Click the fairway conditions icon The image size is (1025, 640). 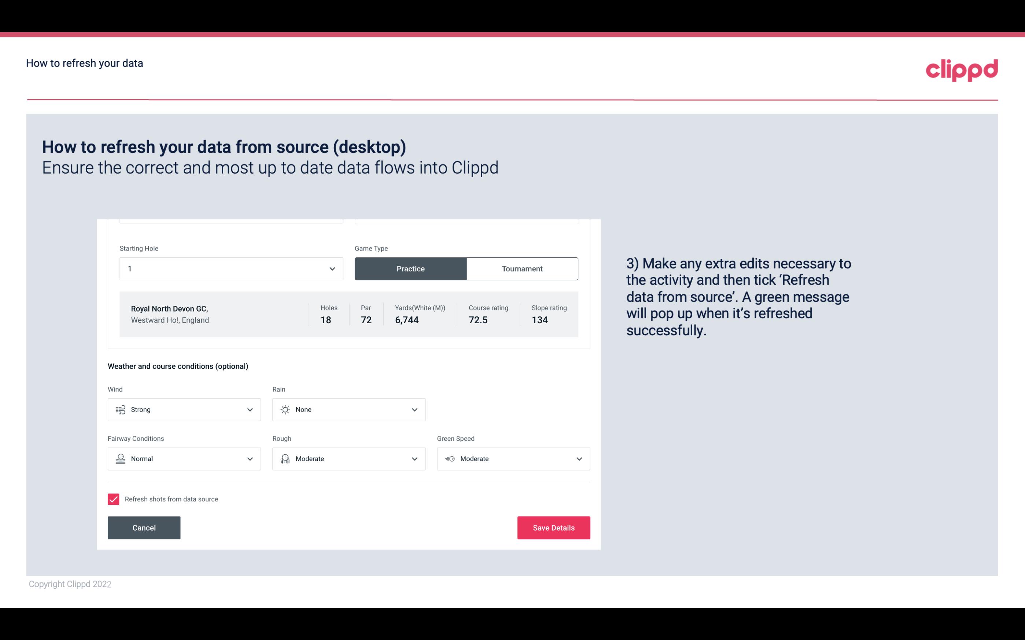[x=120, y=459]
